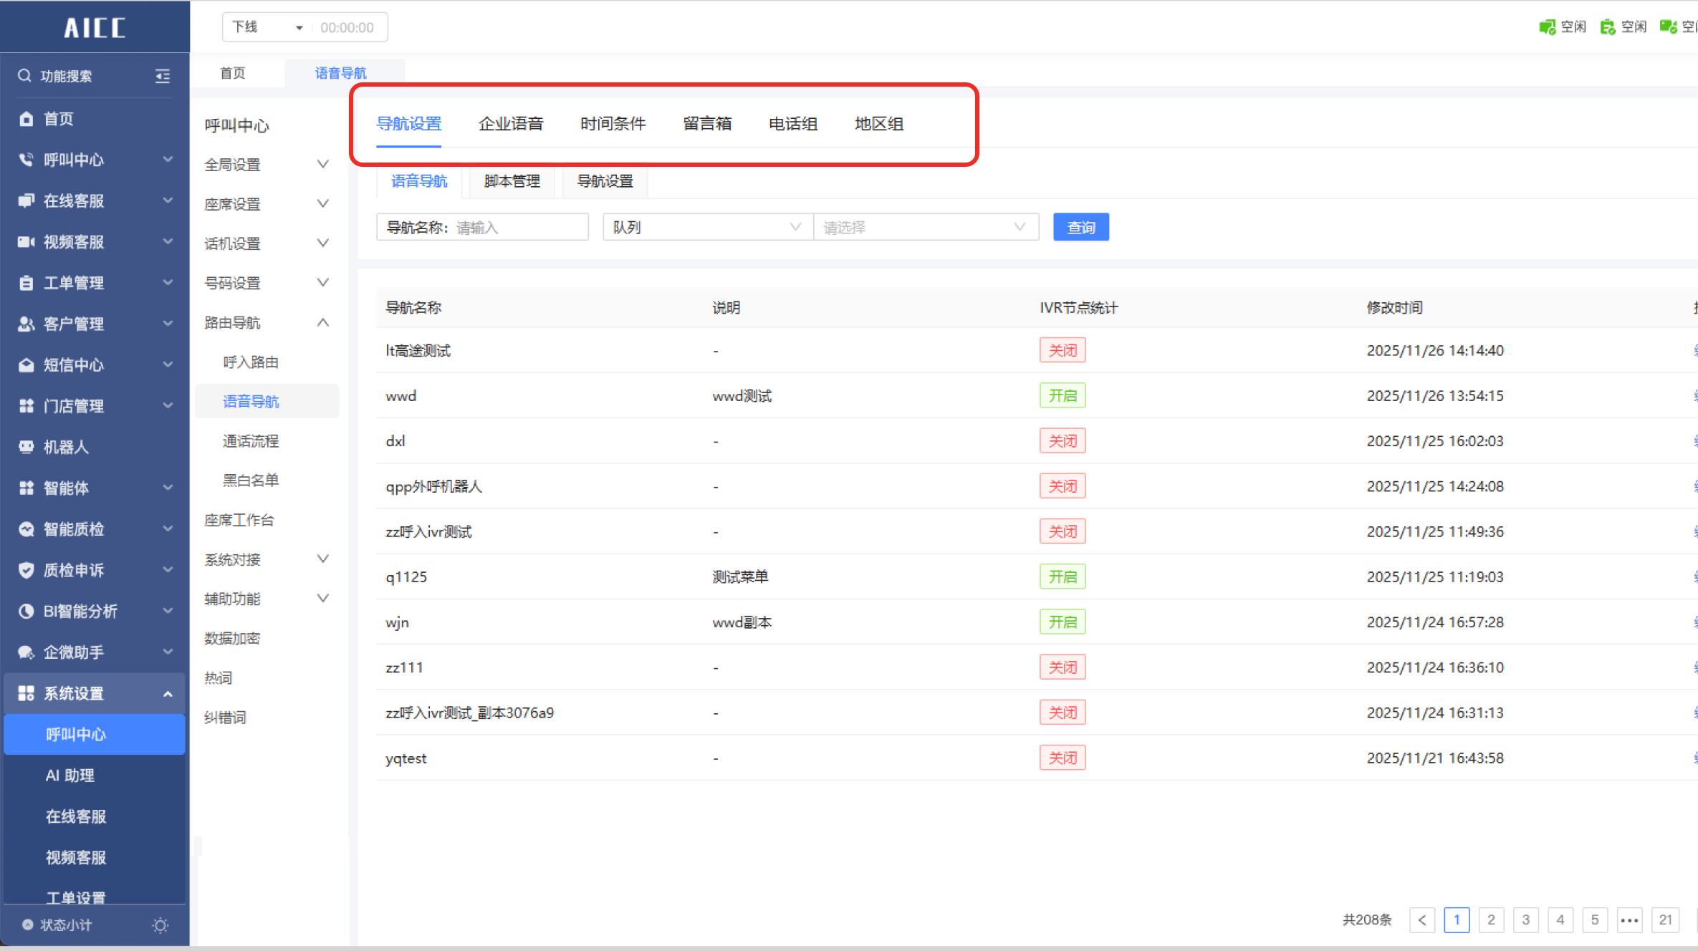Image resolution: width=1698 pixels, height=951 pixels.
Task: Toggle the 开启 status for q1125 row
Action: tap(1062, 577)
